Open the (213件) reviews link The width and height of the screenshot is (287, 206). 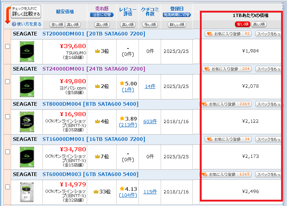pos(128,125)
